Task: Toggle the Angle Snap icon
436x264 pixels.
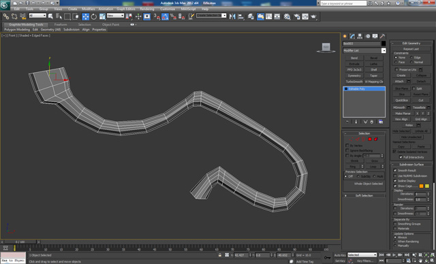Action: pyautogui.click(x=165, y=16)
